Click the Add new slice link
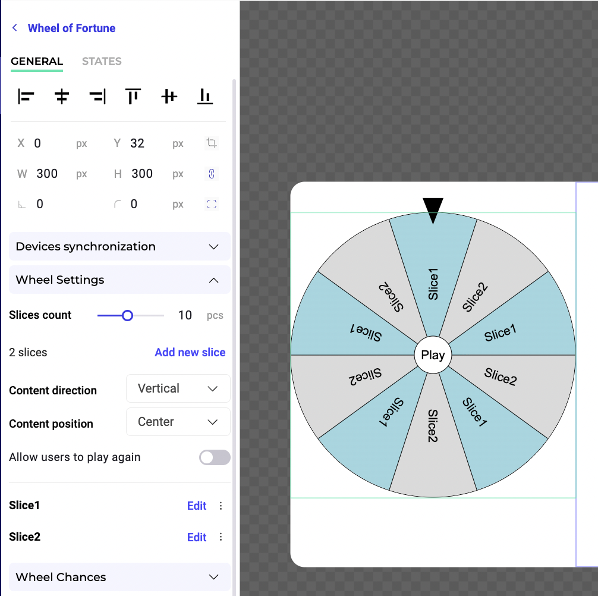Image resolution: width=598 pixels, height=596 pixels. (x=190, y=352)
